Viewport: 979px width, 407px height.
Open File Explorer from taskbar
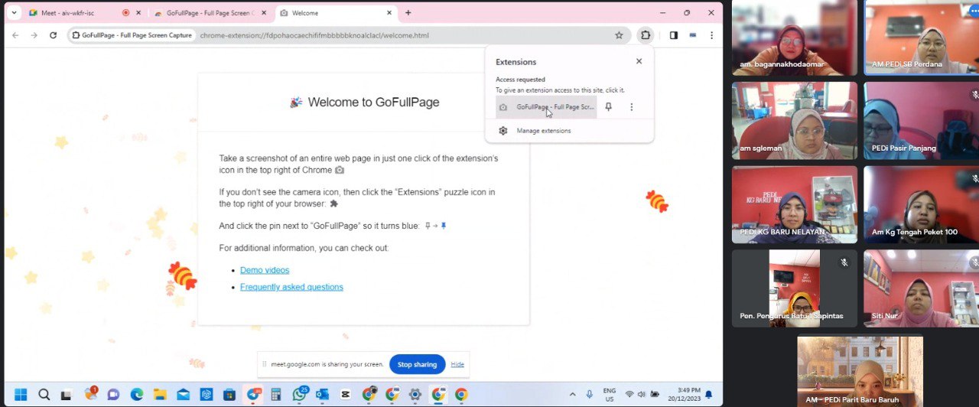click(x=160, y=395)
